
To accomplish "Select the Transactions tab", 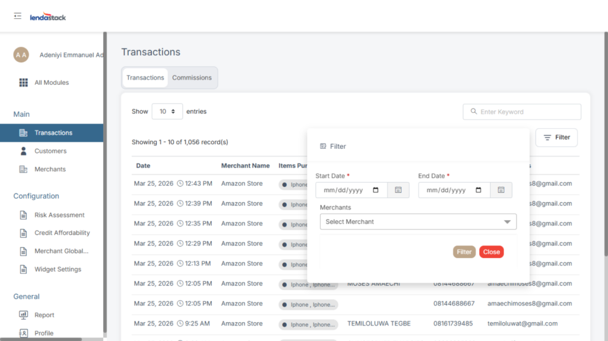I will pyautogui.click(x=145, y=78).
